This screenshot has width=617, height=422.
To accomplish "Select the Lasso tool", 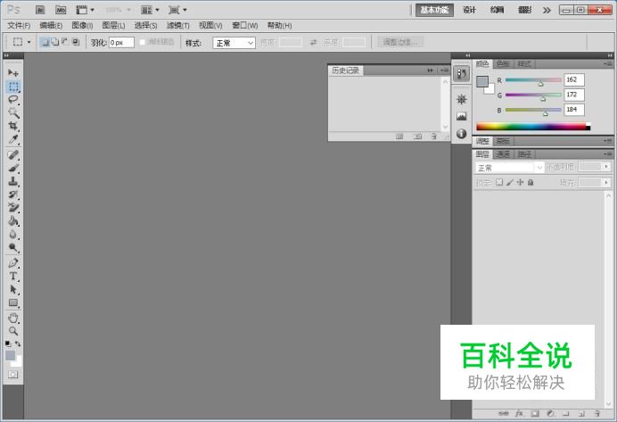I will click(x=13, y=99).
